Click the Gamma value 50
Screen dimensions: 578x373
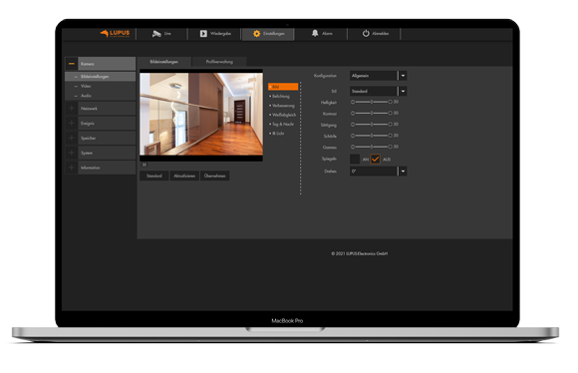[396, 147]
